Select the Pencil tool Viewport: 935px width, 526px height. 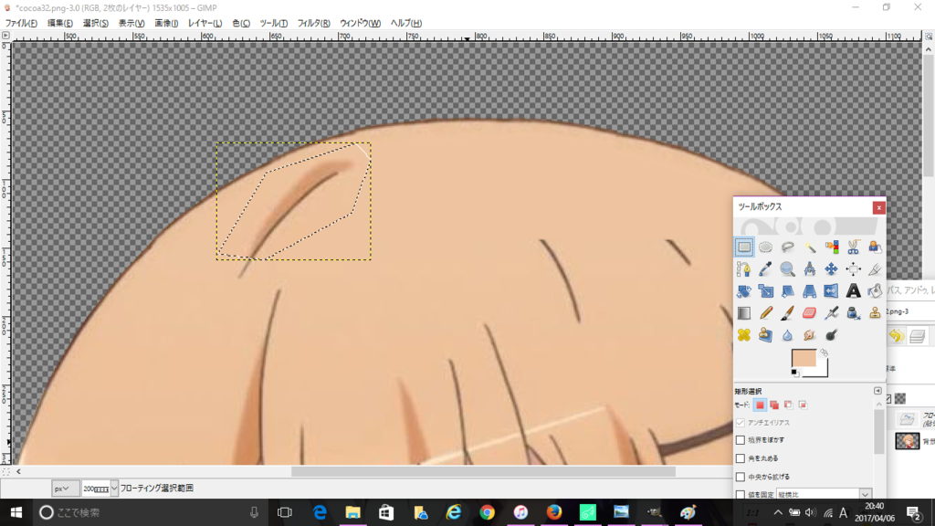(x=766, y=313)
